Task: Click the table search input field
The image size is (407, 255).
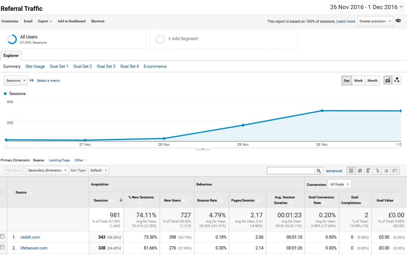Action: point(291,171)
